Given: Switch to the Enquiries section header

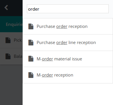Looking at the screenshot, I should (11, 24).
